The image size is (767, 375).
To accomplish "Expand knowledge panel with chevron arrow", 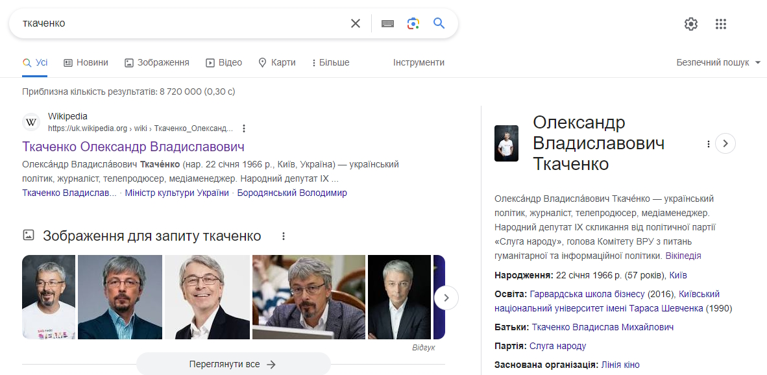I will pos(725,143).
